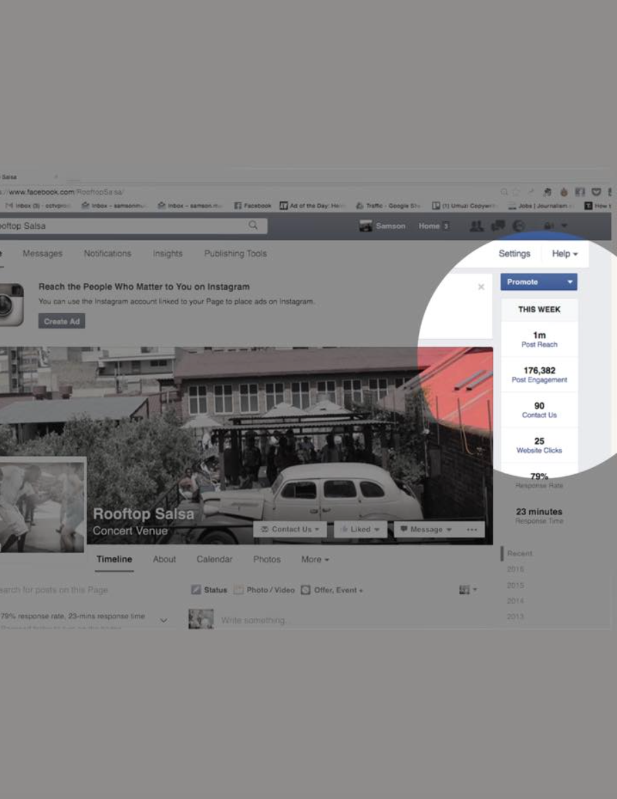The image size is (617, 799).
Task: Jump to 2015 in timeline navigator
Action: click(x=515, y=585)
